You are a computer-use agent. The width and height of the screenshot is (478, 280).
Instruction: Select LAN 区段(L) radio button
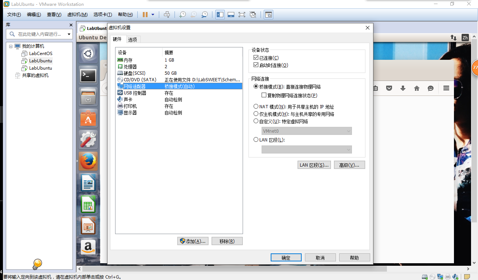256,140
